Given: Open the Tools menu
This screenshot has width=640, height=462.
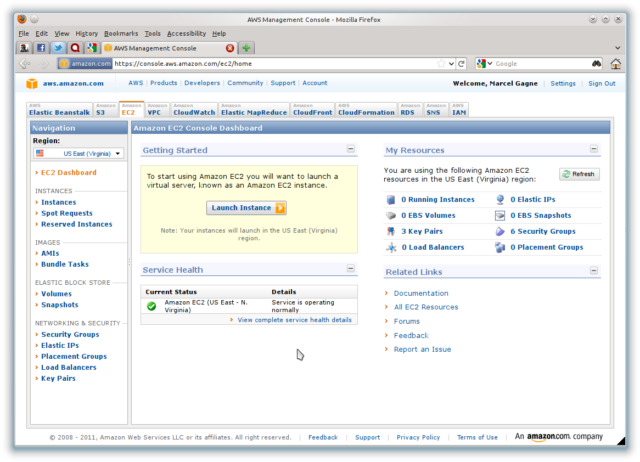Looking at the screenshot, I should [x=152, y=33].
